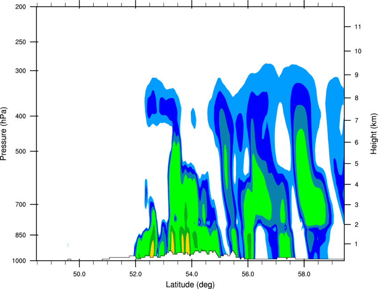Select the 200 pressure tick label

20,7
